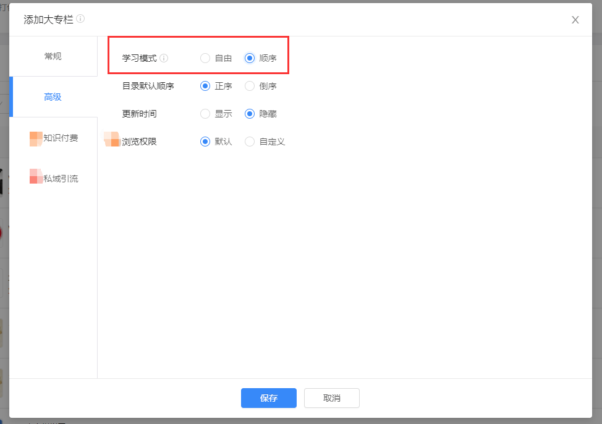Switch 目录默认顺序 to 倒序
The width and height of the screenshot is (602, 424).
point(250,87)
